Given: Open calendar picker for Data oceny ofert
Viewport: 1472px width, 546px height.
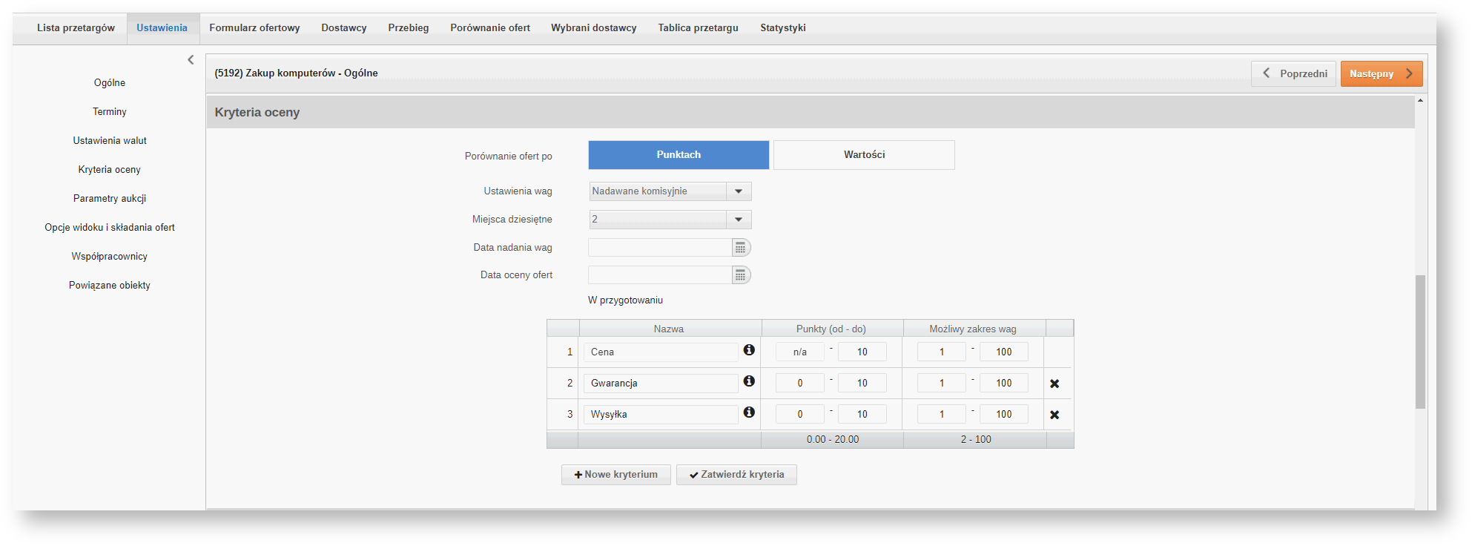Looking at the screenshot, I should coord(740,275).
